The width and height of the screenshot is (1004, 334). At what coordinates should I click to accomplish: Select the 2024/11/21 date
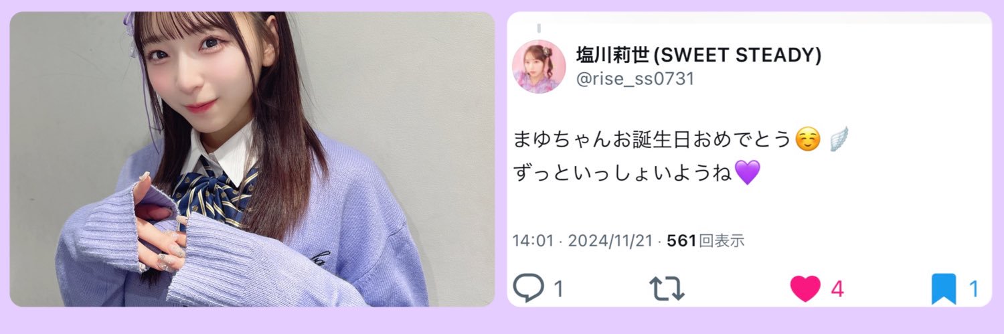click(610, 241)
